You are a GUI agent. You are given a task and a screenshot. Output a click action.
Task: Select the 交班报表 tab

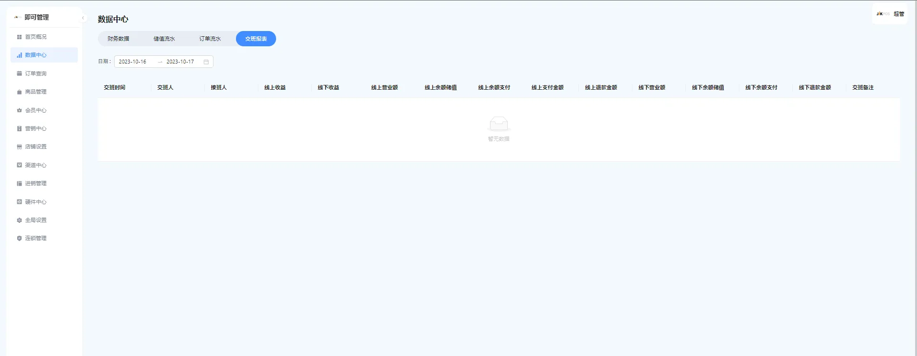click(x=256, y=39)
